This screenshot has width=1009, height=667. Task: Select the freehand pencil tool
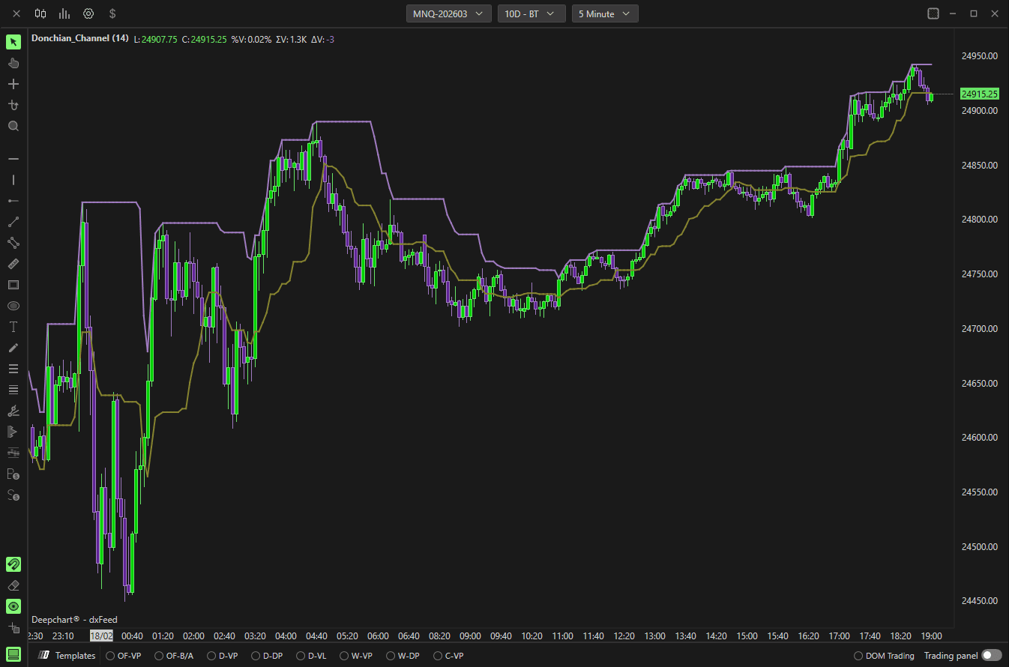[x=13, y=348]
